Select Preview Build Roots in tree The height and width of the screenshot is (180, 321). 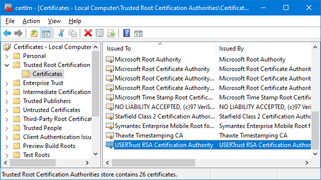(x=49, y=146)
